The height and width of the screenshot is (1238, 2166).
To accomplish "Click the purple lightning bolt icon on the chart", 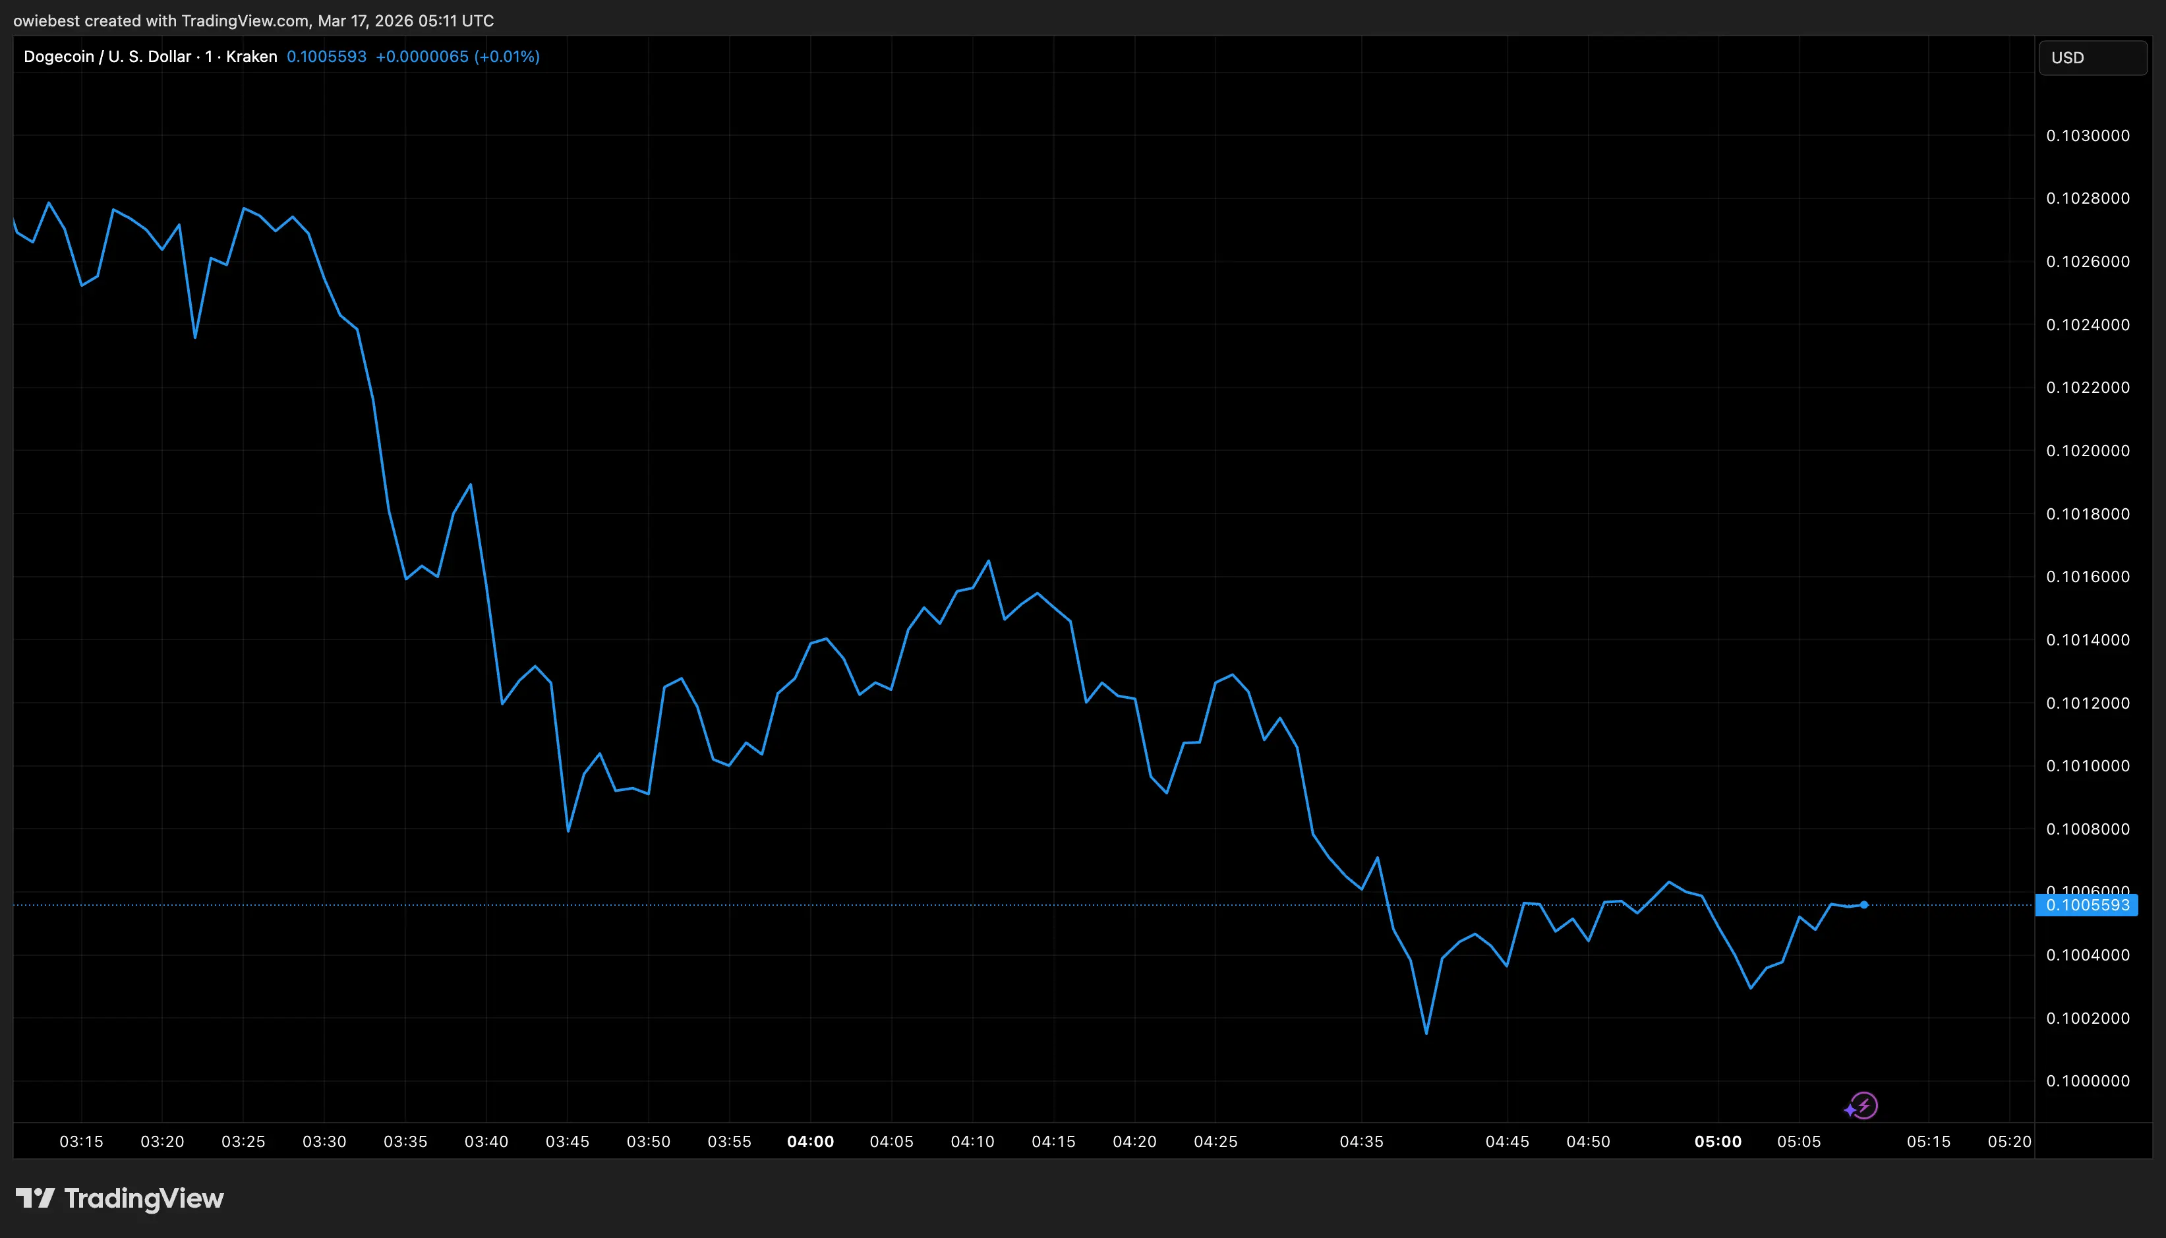I will [1863, 1104].
